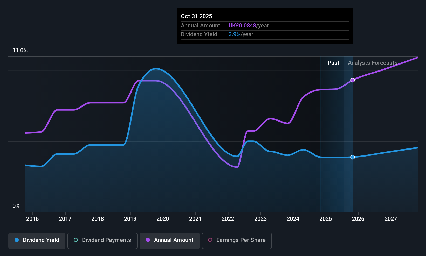Image resolution: width=426 pixels, height=256 pixels.
Task: Click the 11.0% y-axis label
Action: (x=20, y=51)
